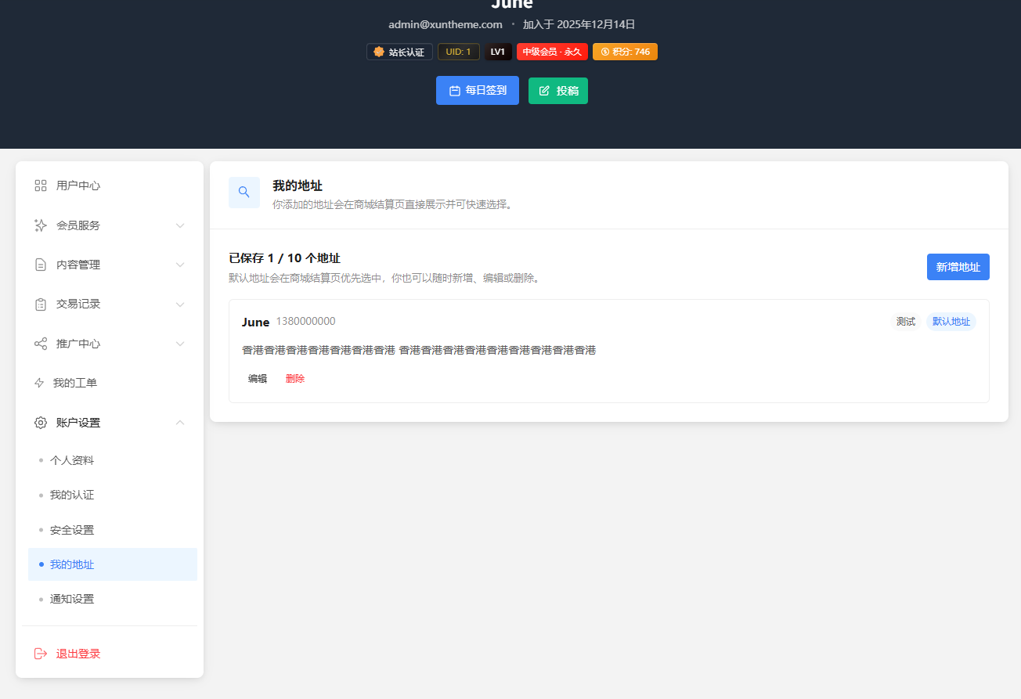Expand the 内容管理 chevron
The width and height of the screenshot is (1021, 699).
(180, 265)
